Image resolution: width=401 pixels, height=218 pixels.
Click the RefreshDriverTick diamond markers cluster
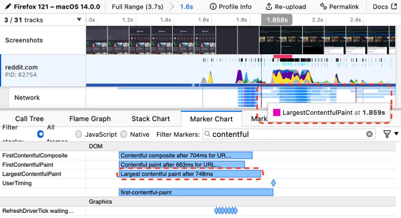click(x=226, y=211)
